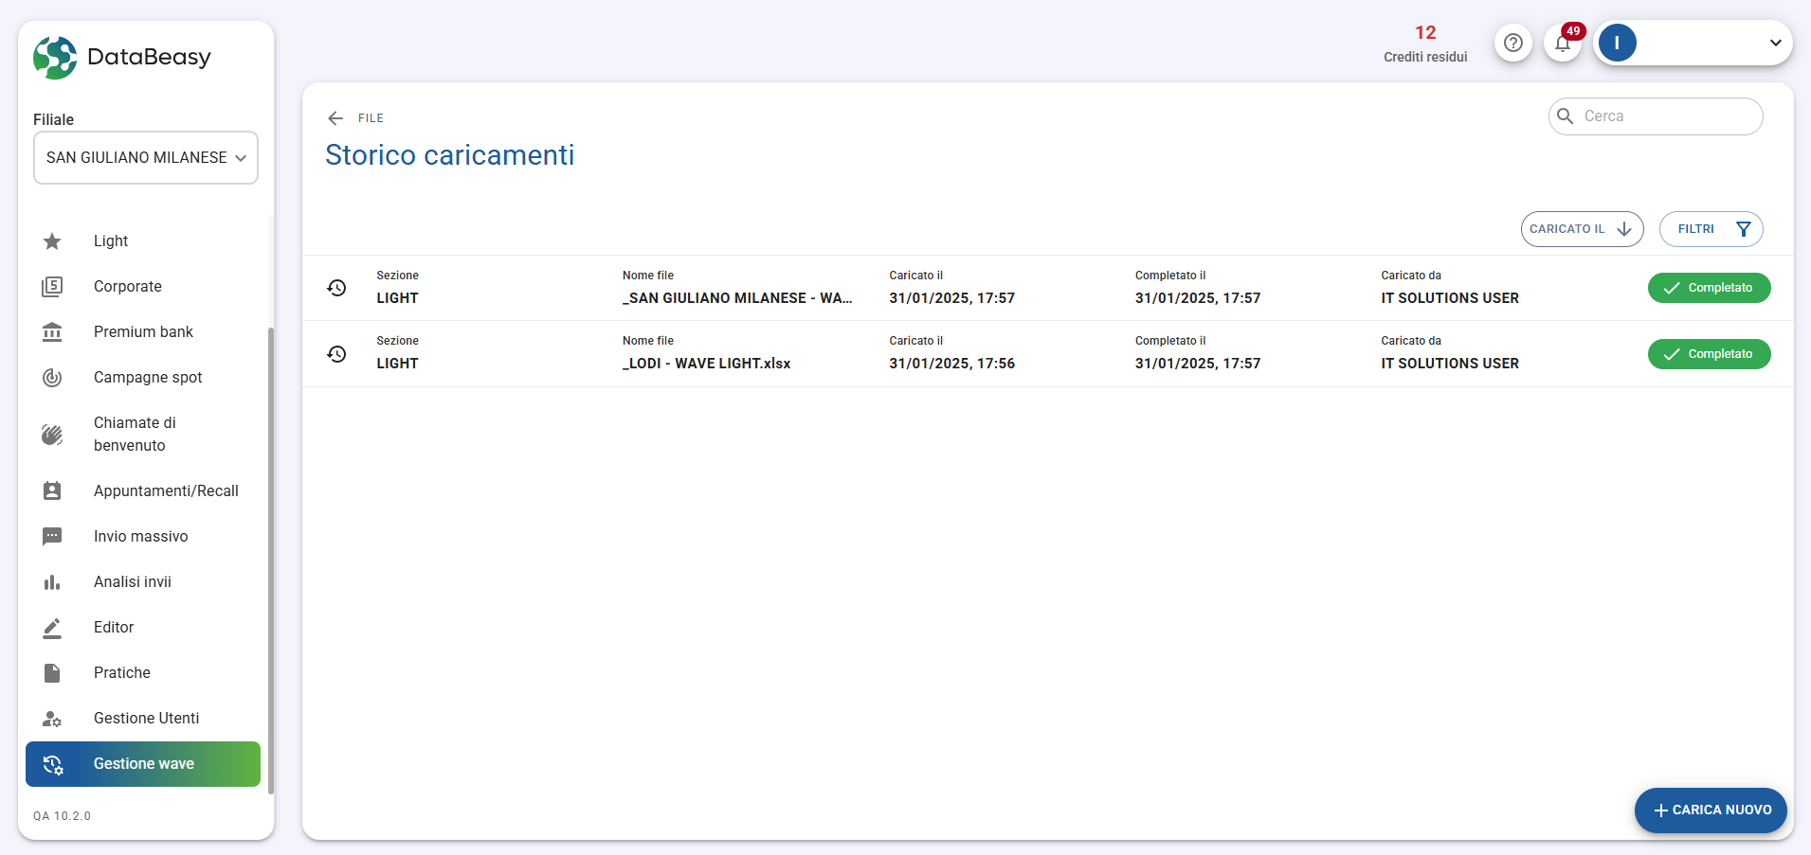
Task: Click the help question mark icon
Action: pyautogui.click(x=1513, y=43)
